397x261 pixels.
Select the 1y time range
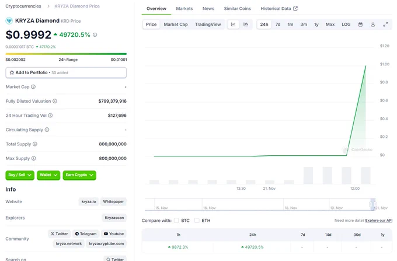(316, 25)
